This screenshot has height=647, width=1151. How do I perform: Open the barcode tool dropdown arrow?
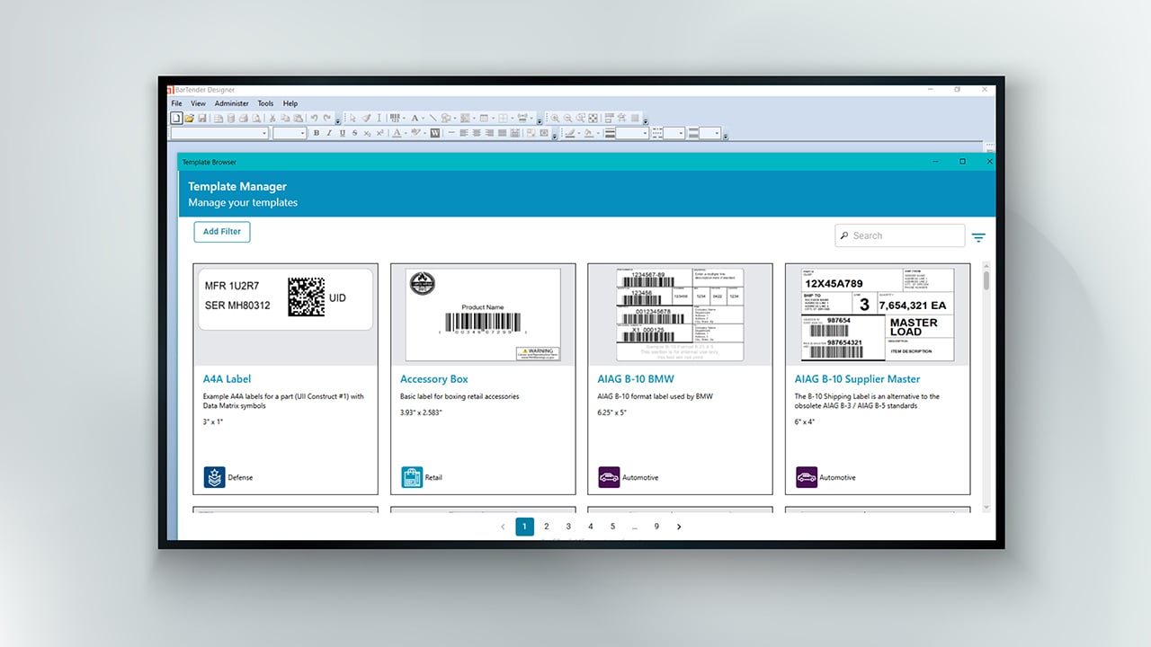(404, 118)
